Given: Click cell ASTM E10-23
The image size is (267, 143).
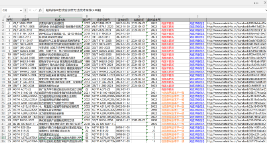Looking at the screenshot, I should pos(26,134).
